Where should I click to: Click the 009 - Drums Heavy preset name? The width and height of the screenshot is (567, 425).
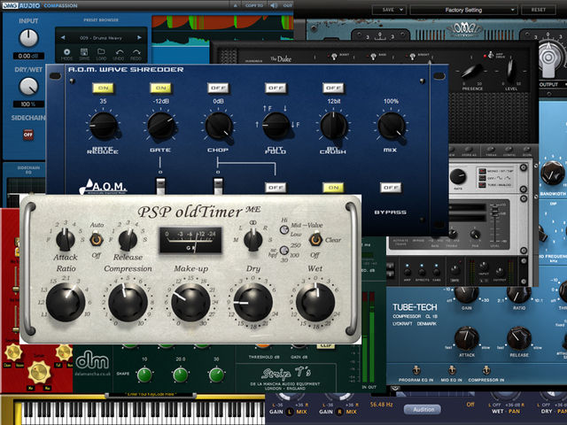pos(100,37)
